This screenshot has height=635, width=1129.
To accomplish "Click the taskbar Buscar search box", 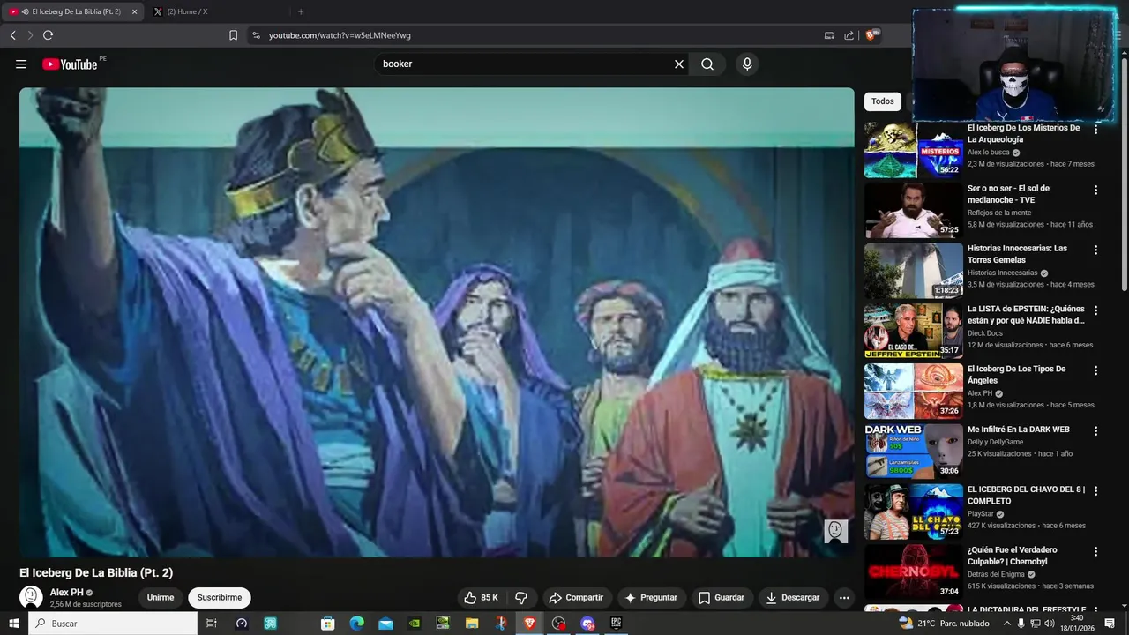I will (113, 624).
